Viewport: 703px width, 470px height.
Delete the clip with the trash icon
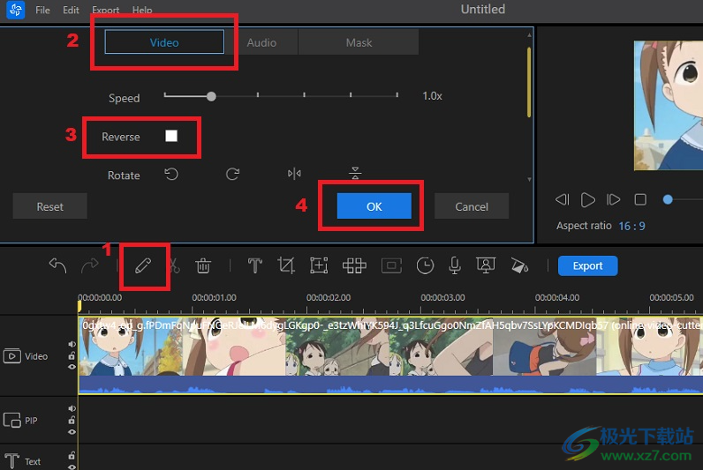click(x=203, y=266)
